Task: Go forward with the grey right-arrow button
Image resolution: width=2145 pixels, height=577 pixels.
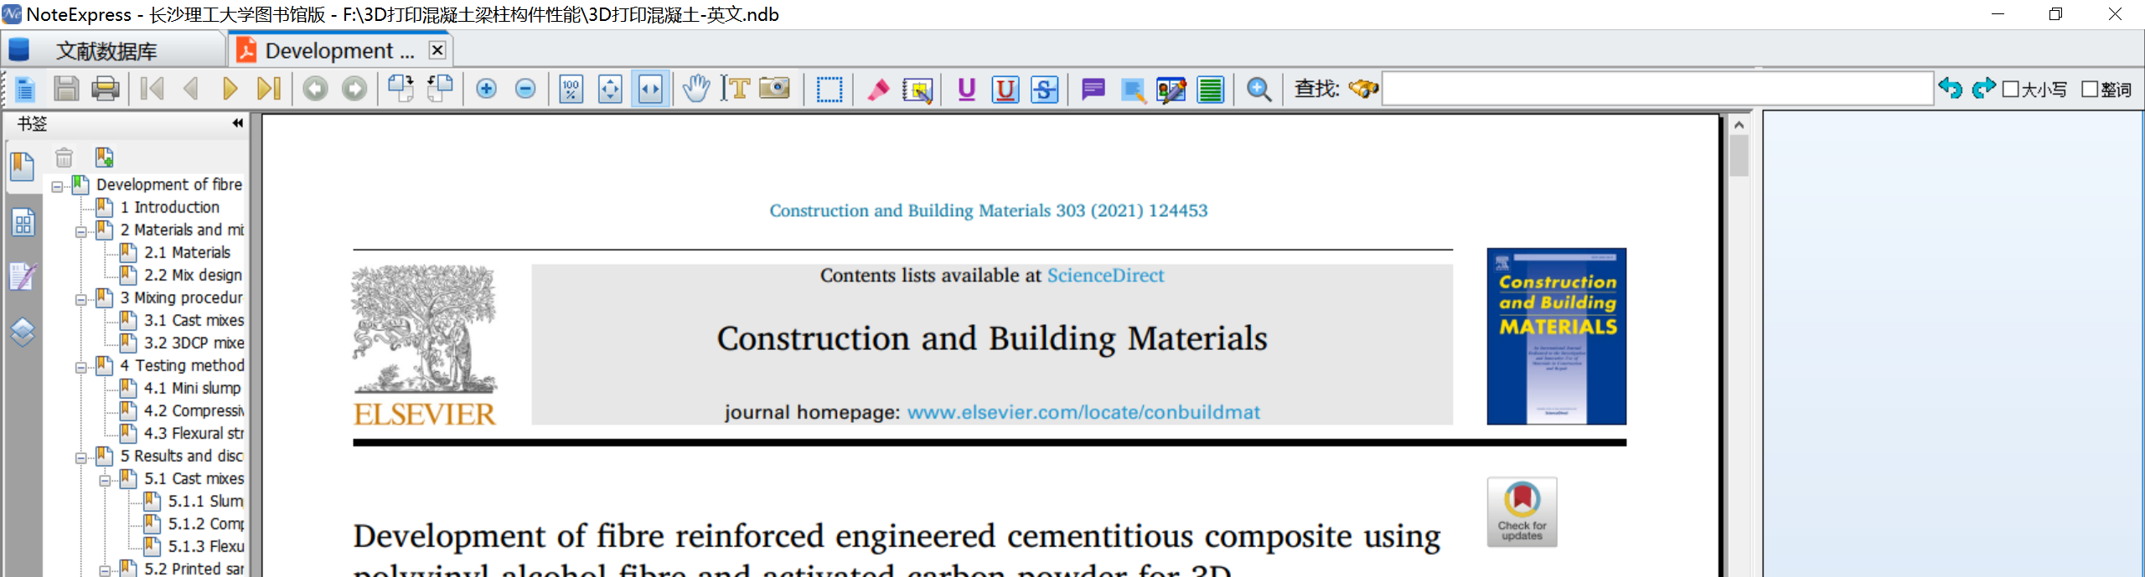Action: click(354, 89)
